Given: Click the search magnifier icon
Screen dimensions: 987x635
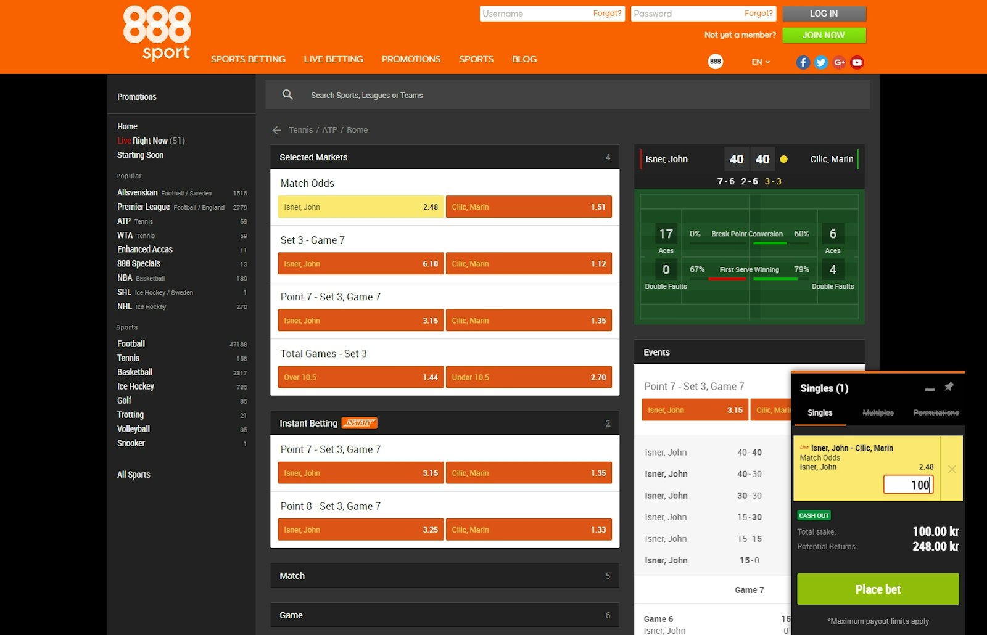Looking at the screenshot, I should 287,94.
